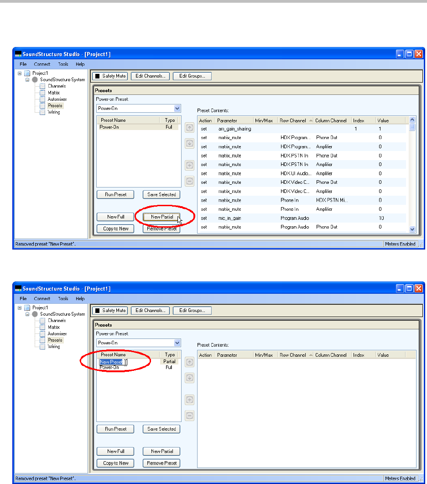Toggle Safety Mute in the upper window
The image size is (427, 484).
point(110,76)
